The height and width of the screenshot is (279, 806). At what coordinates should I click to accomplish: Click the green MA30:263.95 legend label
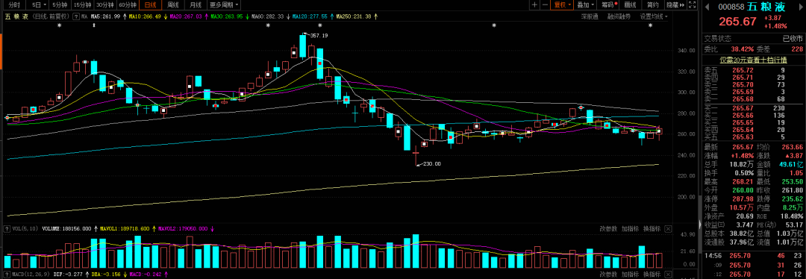[226, 16]
